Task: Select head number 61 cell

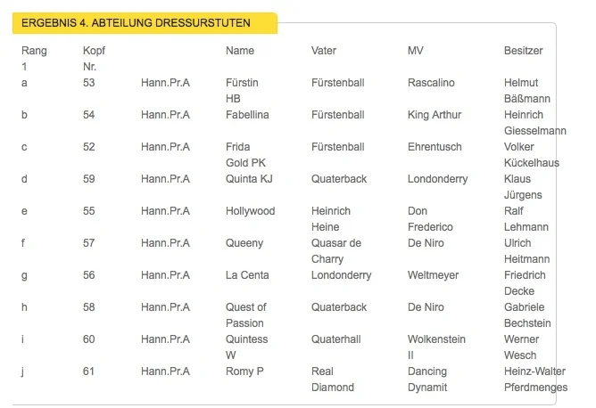Action: coord(88,371)
